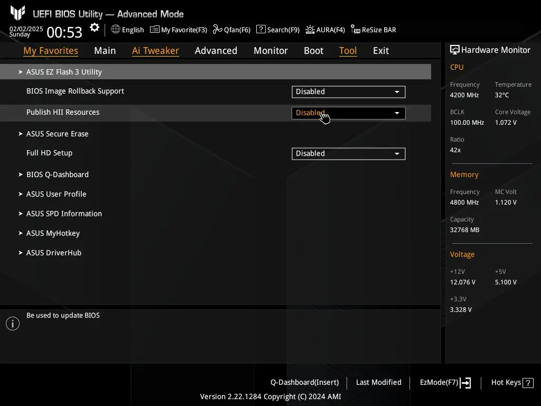Viewport: 541px width, 406px height.
Task: Click the 00:53 clock display
Action: coord(64,32)
